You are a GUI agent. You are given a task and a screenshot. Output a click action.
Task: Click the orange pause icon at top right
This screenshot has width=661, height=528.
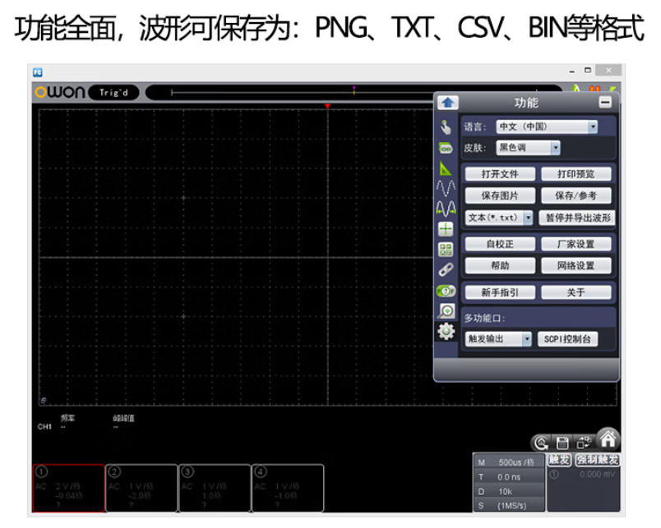(594, 90)
